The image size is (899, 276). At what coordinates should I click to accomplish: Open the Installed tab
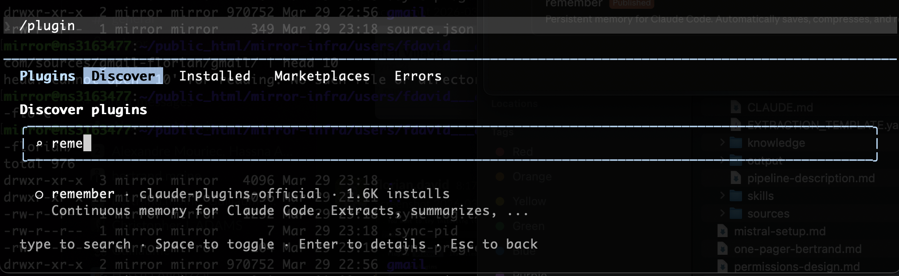click(215, 76)
